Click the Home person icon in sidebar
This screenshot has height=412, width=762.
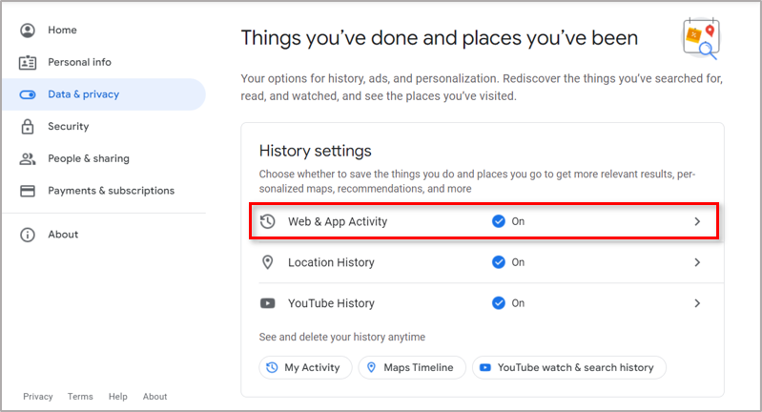coord(28,31)
